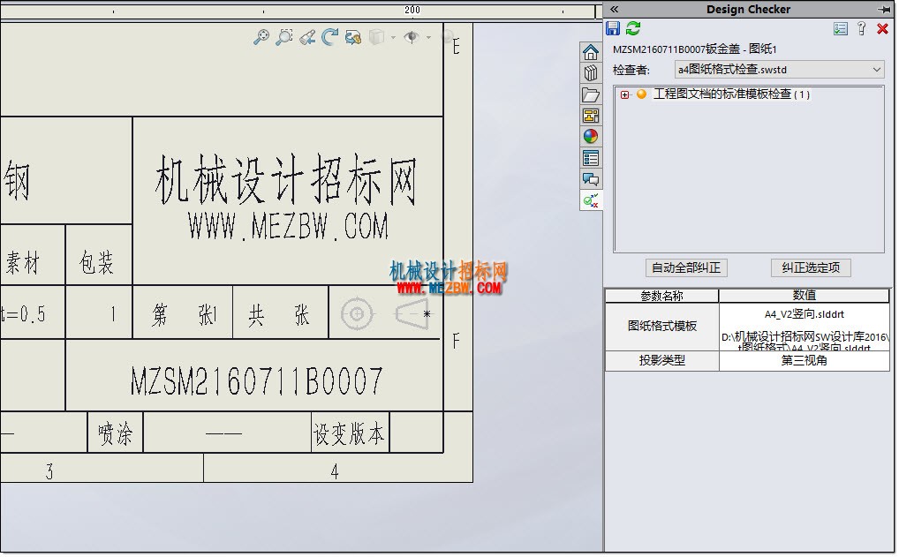The width and height of the screenshot is (899, 557).
Task: Select the 第三视角 value cell
Action: coord(804,360)
